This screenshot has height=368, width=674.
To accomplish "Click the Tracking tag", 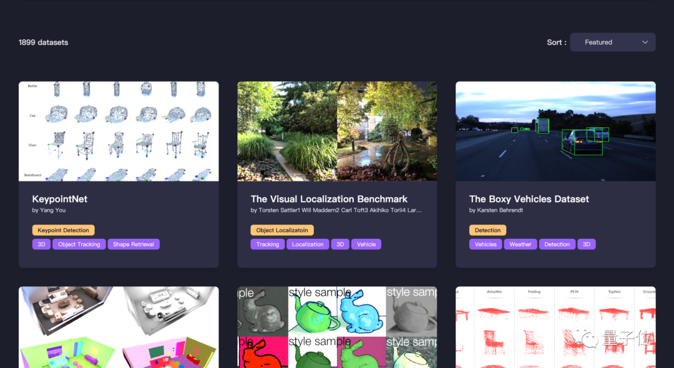I will click(x=267, y=245).
